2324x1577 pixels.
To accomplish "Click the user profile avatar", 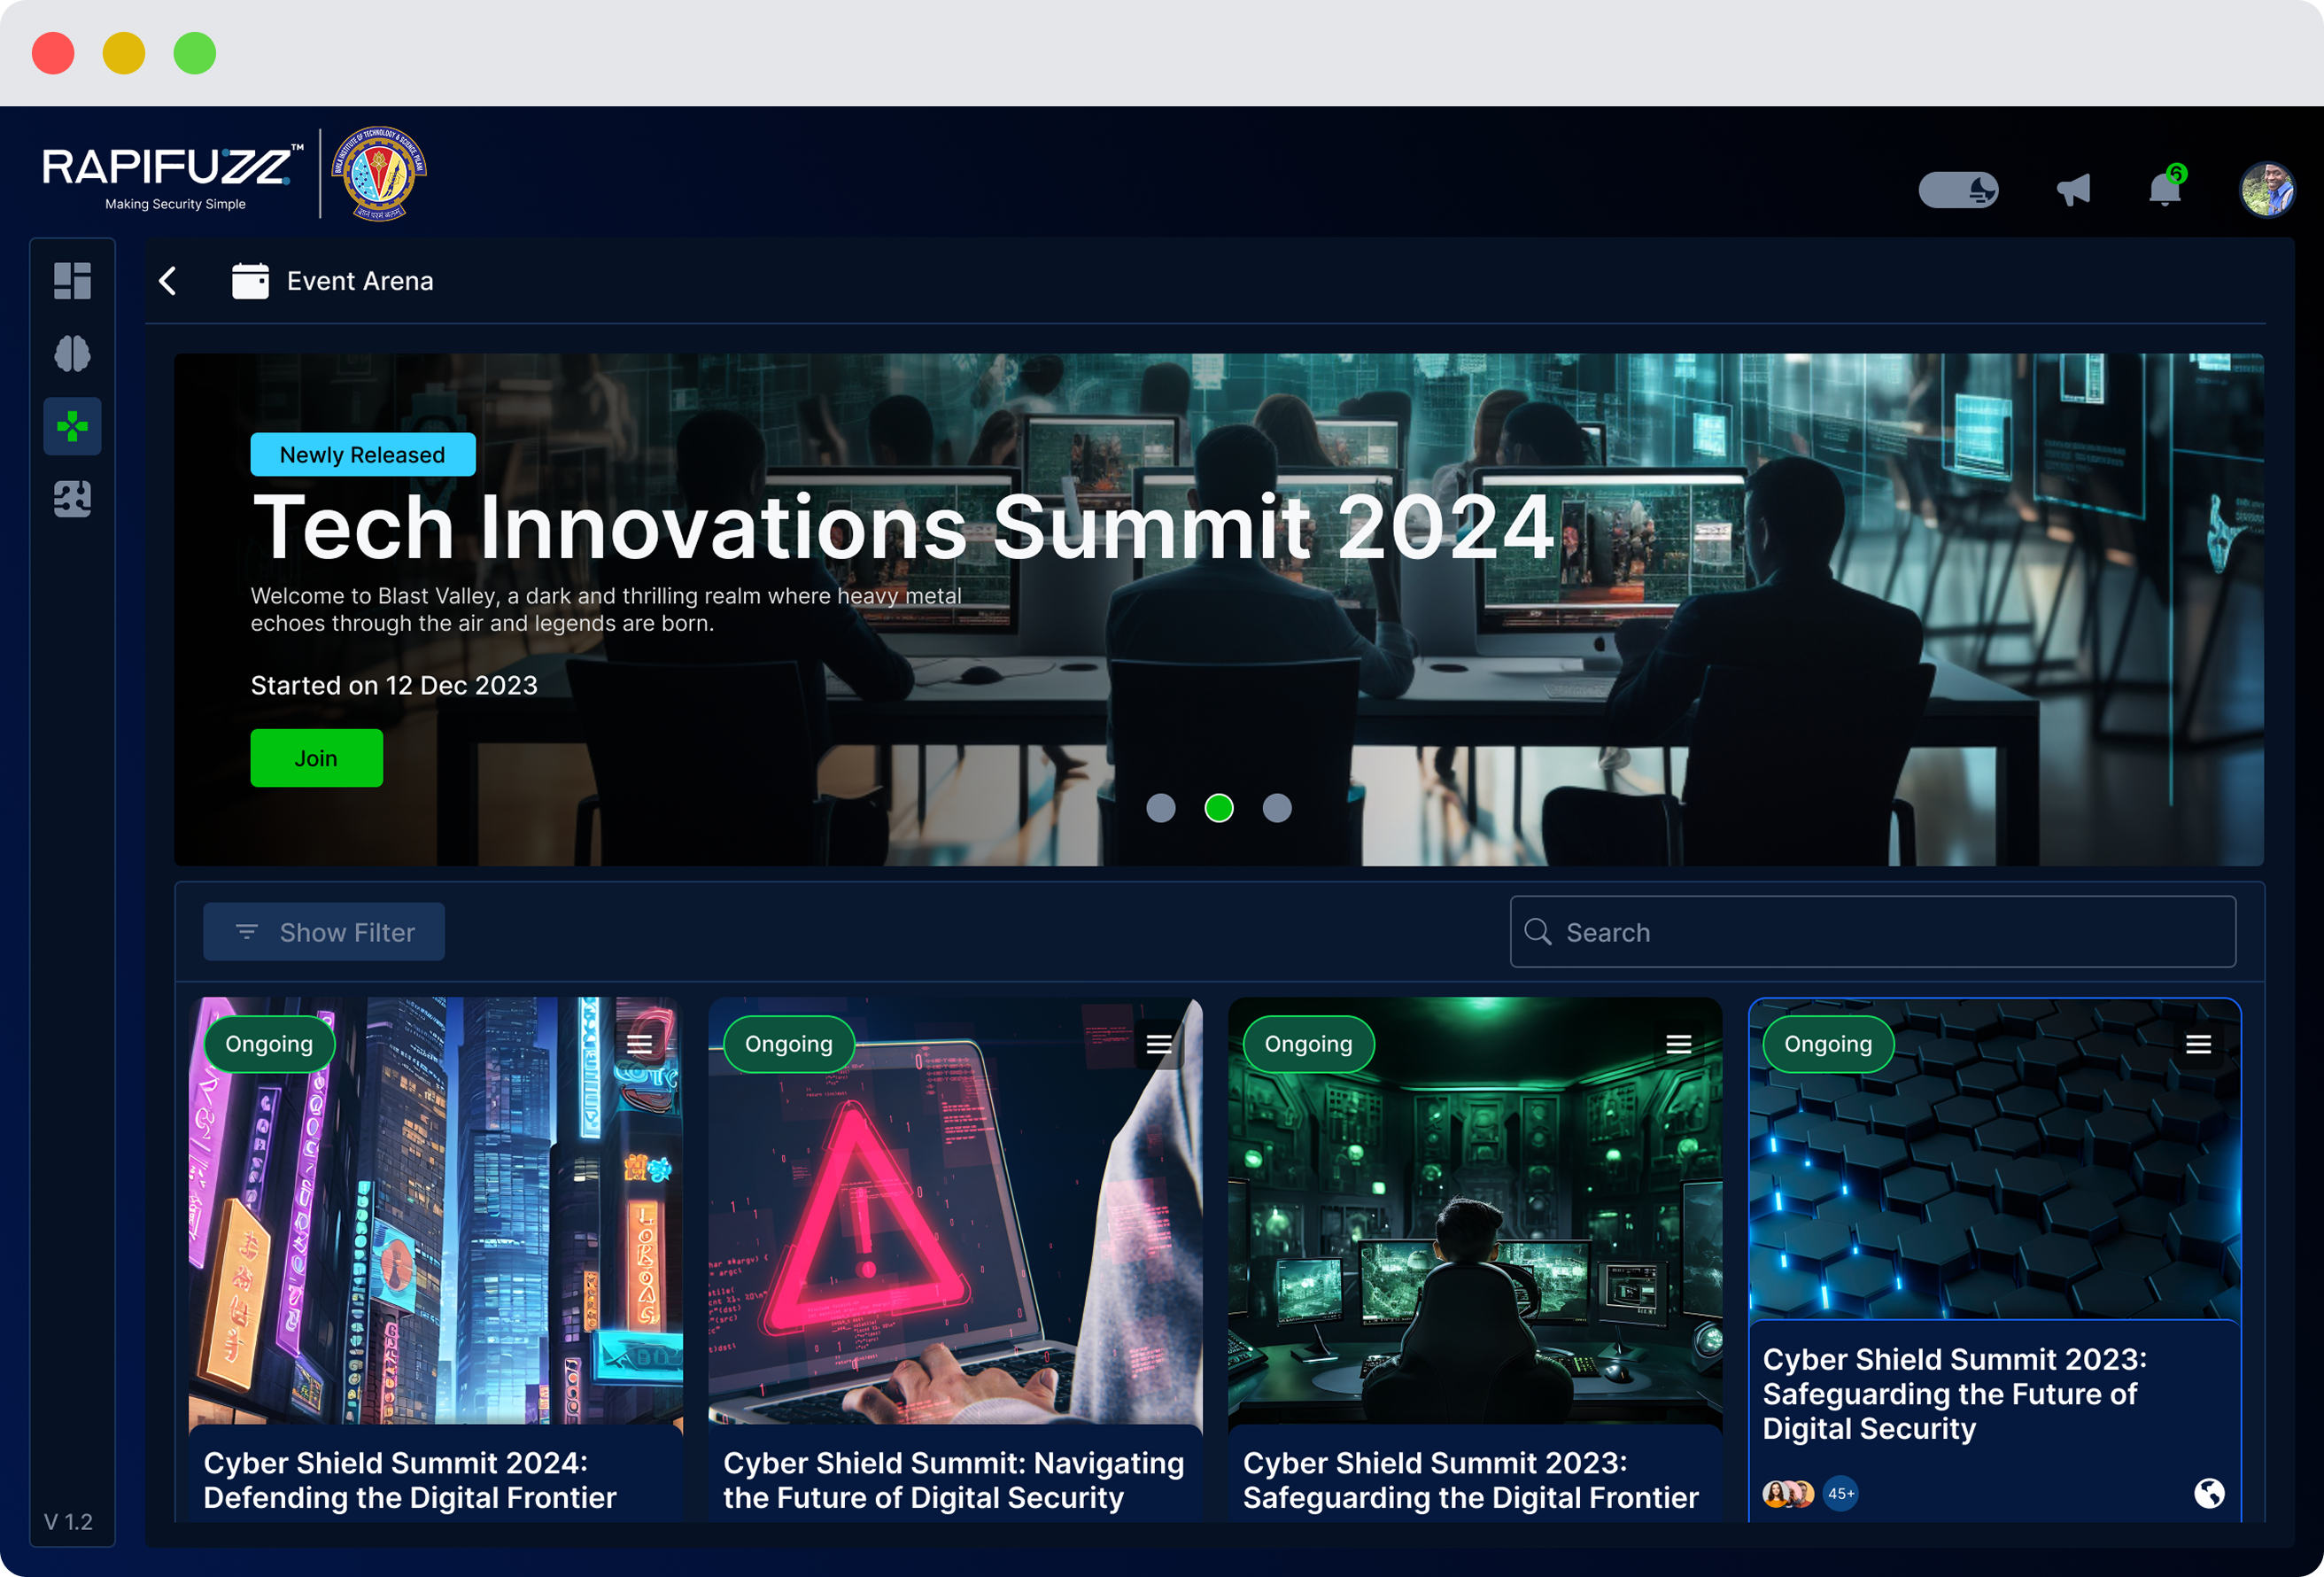I will 2266,189.
